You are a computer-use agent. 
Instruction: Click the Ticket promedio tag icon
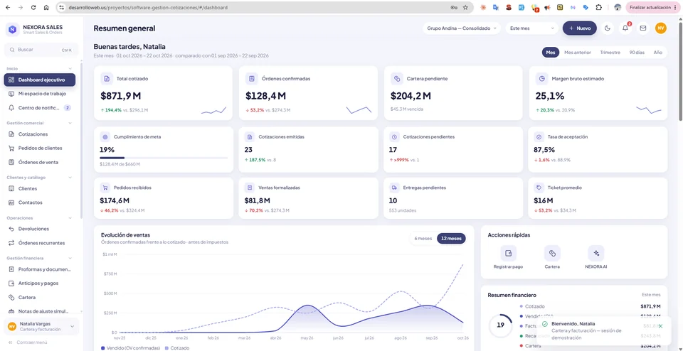(x=539, y=188)
